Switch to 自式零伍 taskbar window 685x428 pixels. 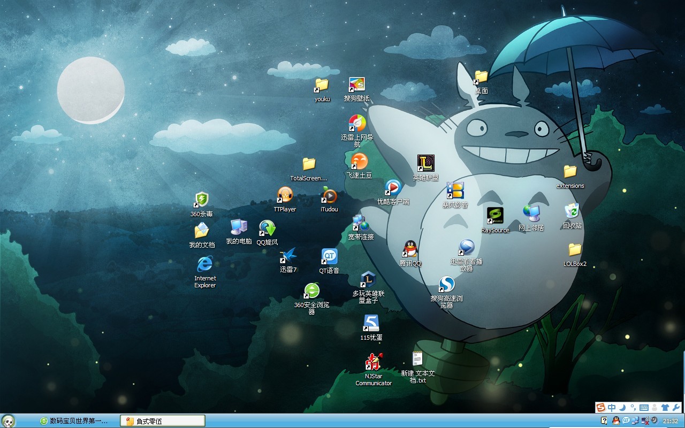pos(163,421)
